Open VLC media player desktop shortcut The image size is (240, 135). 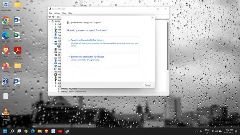click(x=6, y=114)
